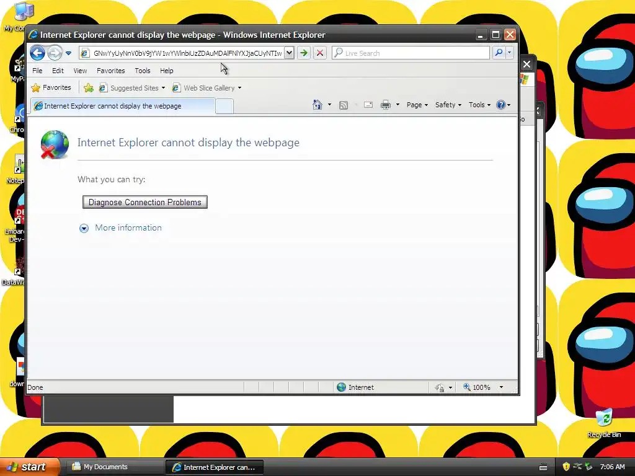Expand the Home button dropdown arrow

[x=329, y=105]
